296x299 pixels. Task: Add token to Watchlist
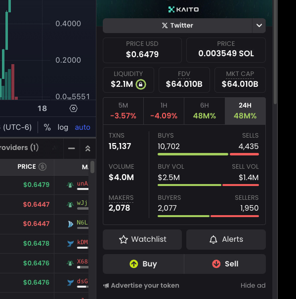(x=142, y=239)
